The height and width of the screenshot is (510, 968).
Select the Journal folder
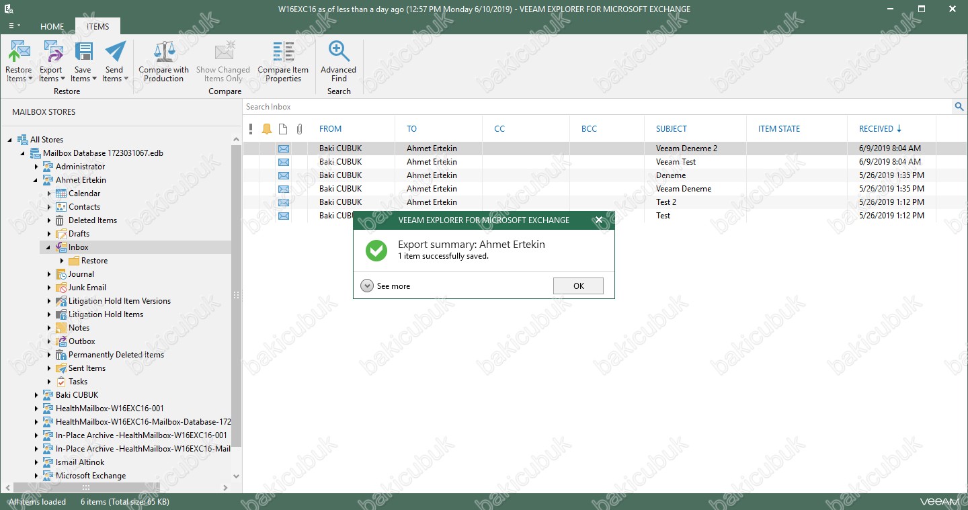click(81, 274)
